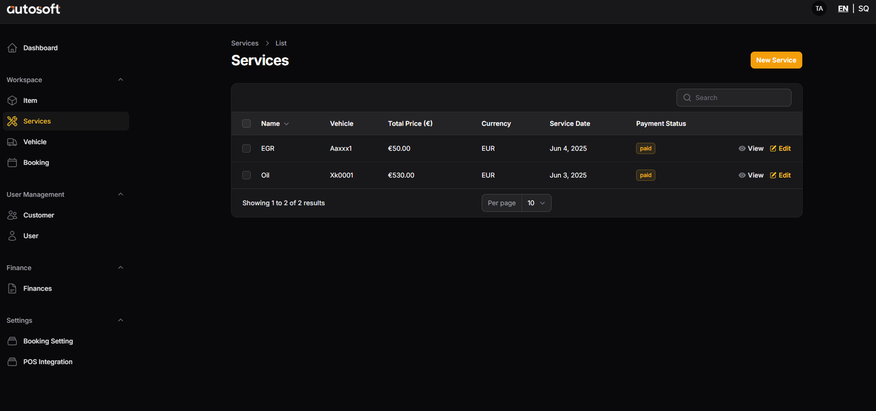The height and width of the screenshot is (411, 876).
Task: Open Customer via its people icon
Action: pyautogui.click(x=12, y=215)
